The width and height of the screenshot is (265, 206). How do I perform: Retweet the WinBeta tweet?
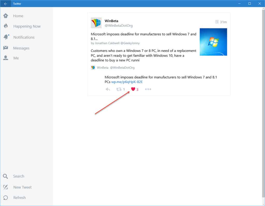point(119,89)
